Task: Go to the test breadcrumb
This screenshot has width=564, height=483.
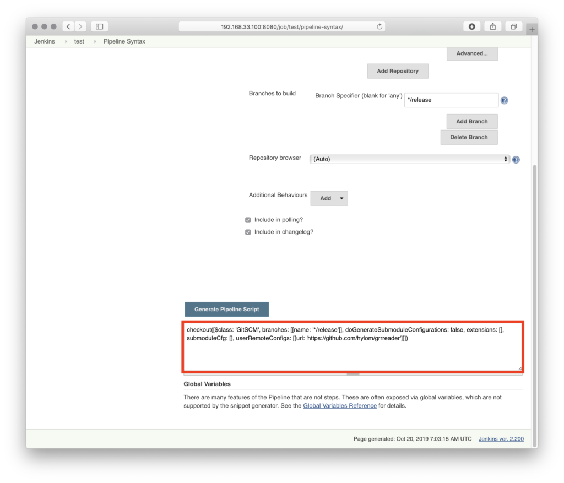Action: point(79,41)
